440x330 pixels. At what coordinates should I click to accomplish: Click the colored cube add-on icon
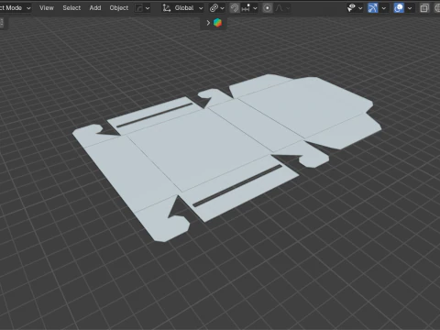coord(217,23)
